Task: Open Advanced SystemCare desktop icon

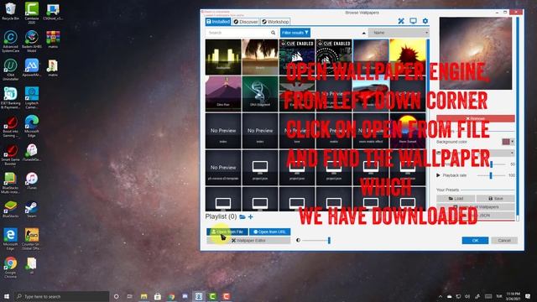Action: pos(10,41)
